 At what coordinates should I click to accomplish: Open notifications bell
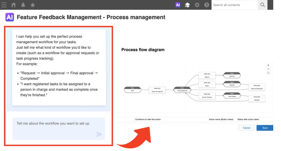pyautogui.click(x=23, y=5)
